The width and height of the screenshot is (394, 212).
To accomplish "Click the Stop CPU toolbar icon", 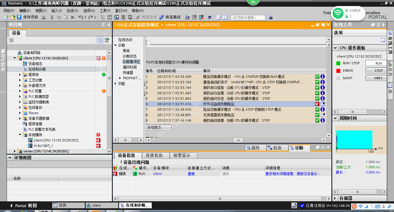I will (201, 17).
